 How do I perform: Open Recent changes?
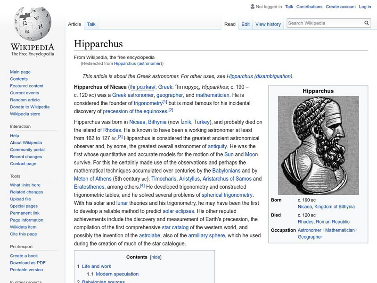click(26, 157)
